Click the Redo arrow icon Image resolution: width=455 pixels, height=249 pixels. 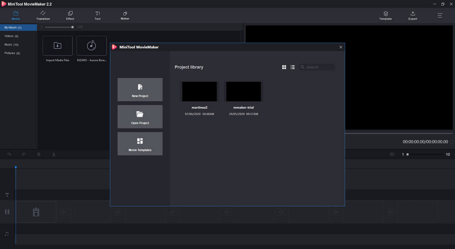coord(24,154)
